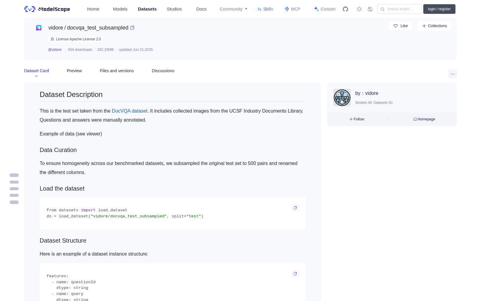Open the three-dots more options menu
Image resolution: width=481 pixels, height=301 pixels.
[453, 74]
